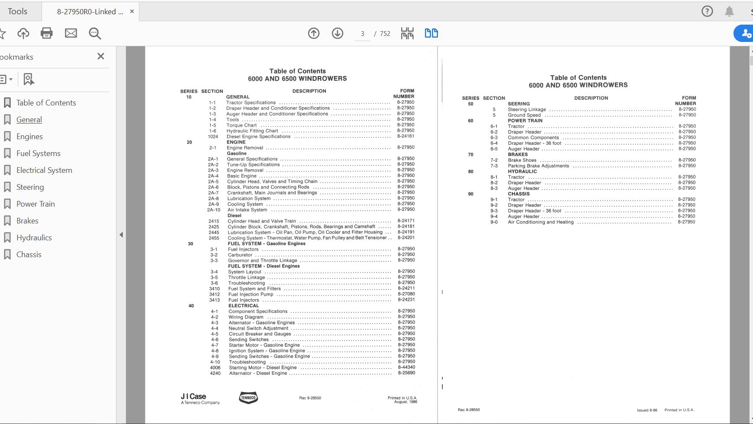Click 'Common Components' entry on right page
This screenshot has width=753, height=424.
click(x=533, y=138)
